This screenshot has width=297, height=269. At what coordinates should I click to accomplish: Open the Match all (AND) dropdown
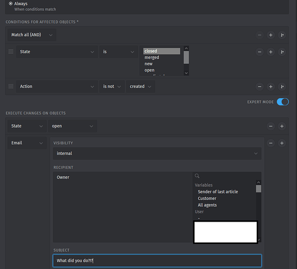[x=32, y=35]
